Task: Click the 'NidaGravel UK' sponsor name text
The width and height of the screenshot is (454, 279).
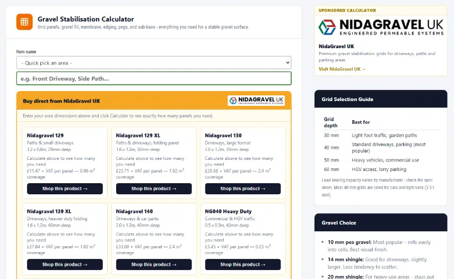Action: click(x=336, y=46)
